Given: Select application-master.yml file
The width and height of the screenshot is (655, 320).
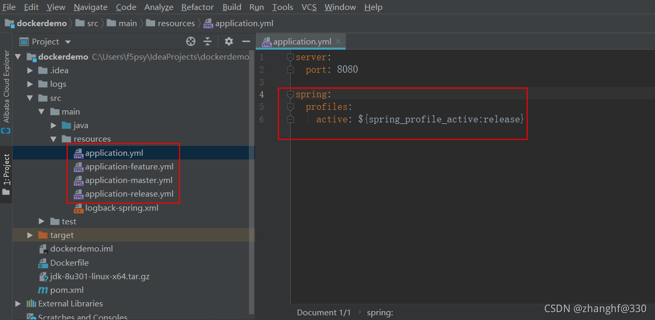Looking at the screenshot, I should pyautogui.click(x=129, y=180).
